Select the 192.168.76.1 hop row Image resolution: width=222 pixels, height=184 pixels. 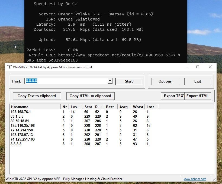21,112
